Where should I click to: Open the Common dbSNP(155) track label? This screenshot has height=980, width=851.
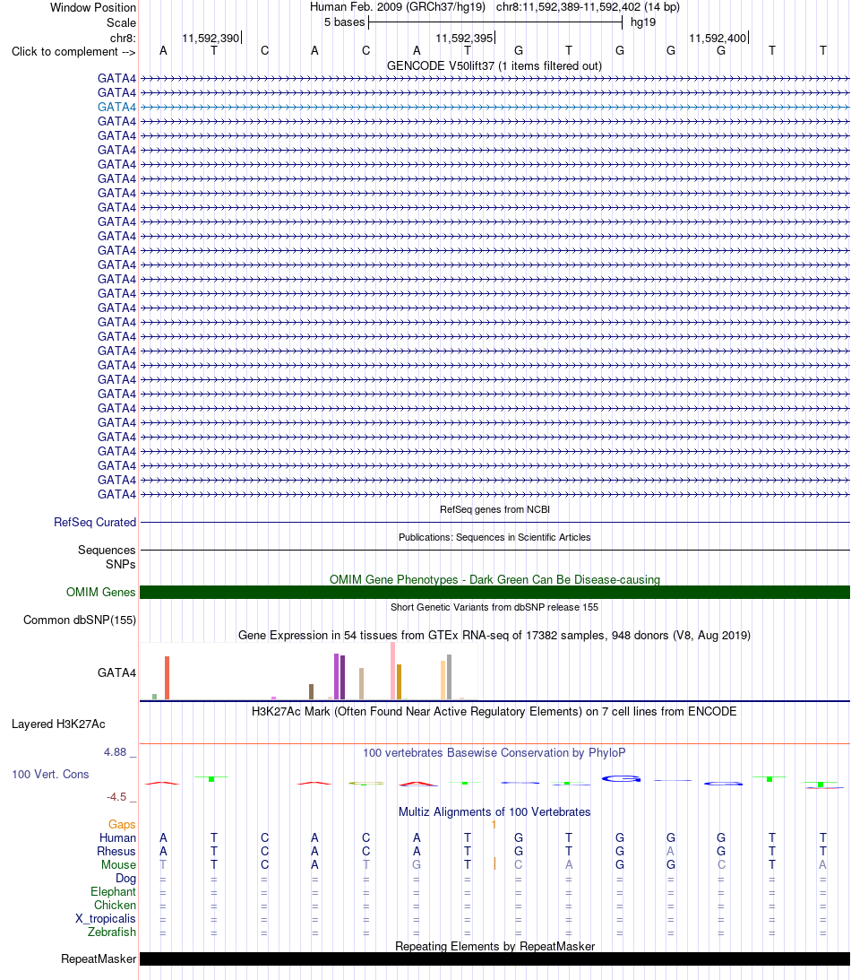coord(80,620)
